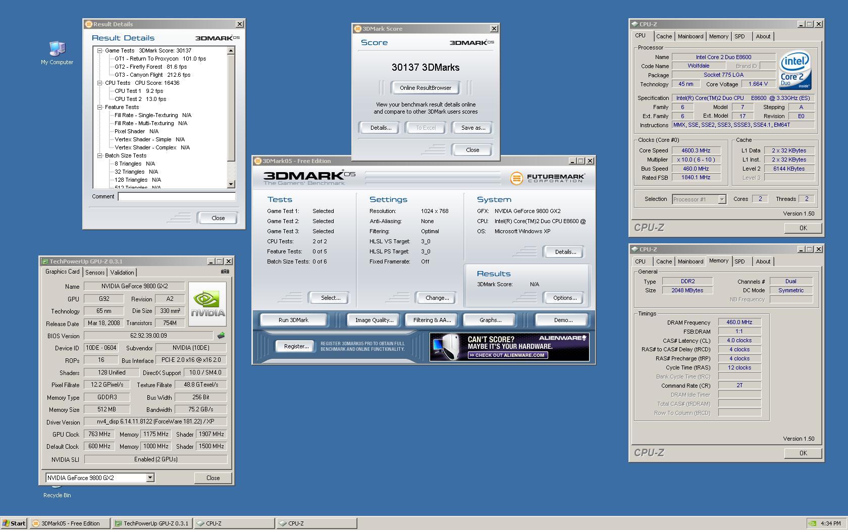Click GPU-Z window title icon
This screenshot has height=530, width=848.
45,261
